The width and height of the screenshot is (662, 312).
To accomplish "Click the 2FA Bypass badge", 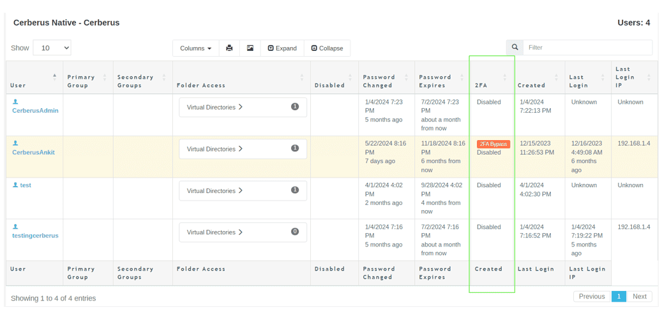I will click(x=493, y=145).
